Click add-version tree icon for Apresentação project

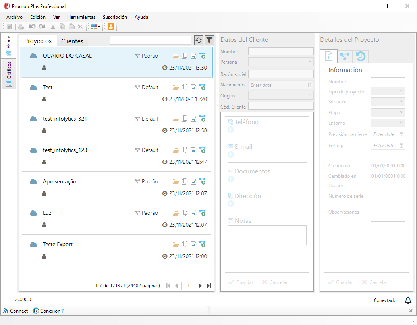(203, 182)
